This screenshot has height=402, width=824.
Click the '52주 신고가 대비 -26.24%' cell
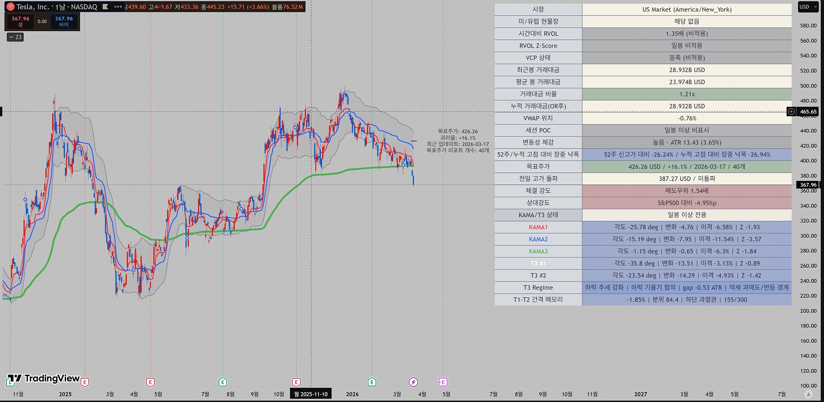(x=687, y=154)
